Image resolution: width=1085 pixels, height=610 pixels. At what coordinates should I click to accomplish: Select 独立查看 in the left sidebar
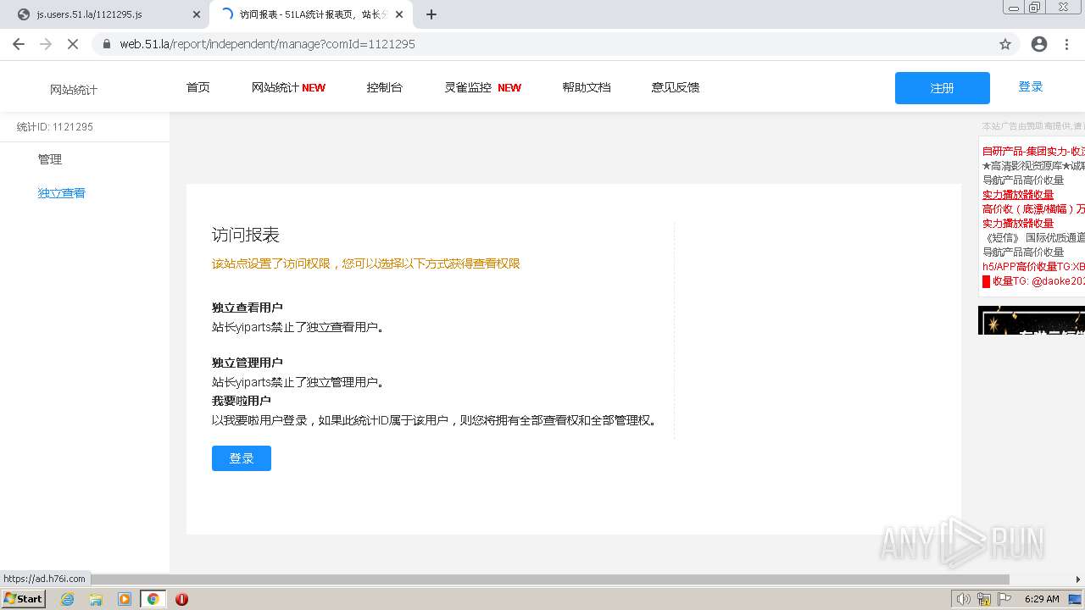point(62,193)
